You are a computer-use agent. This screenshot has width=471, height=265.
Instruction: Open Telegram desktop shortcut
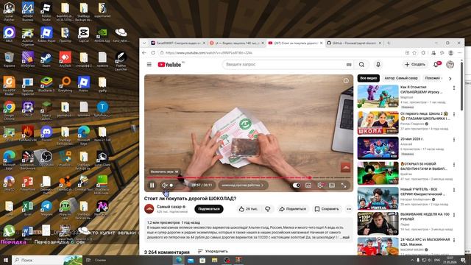(46, 208)
